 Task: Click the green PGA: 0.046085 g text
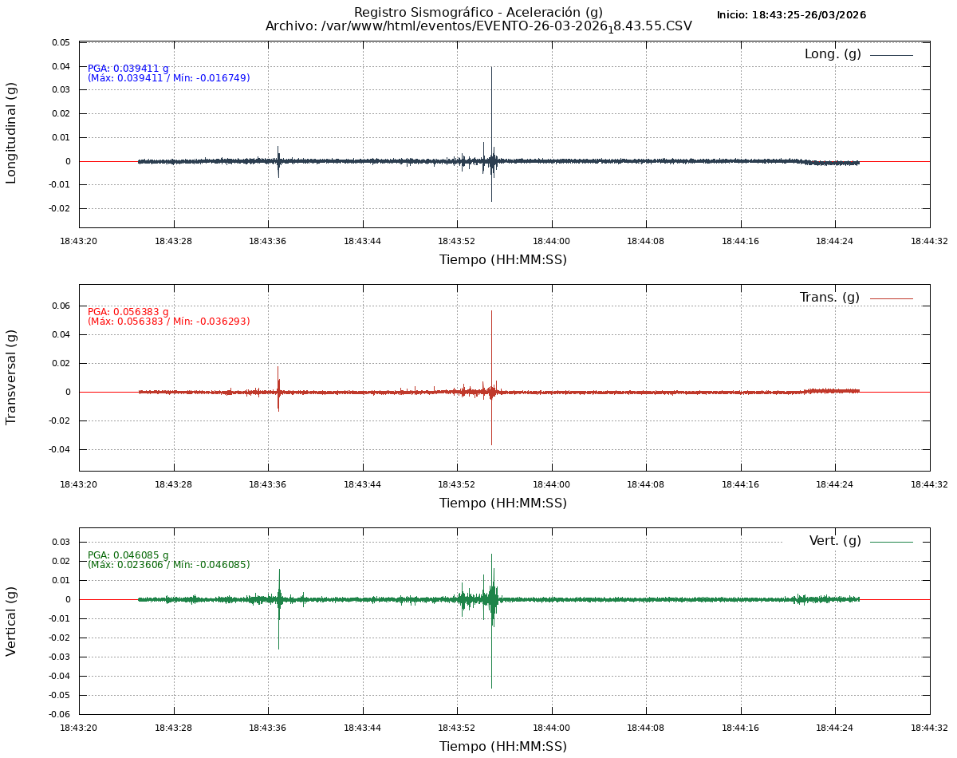(x=128, y=555)
